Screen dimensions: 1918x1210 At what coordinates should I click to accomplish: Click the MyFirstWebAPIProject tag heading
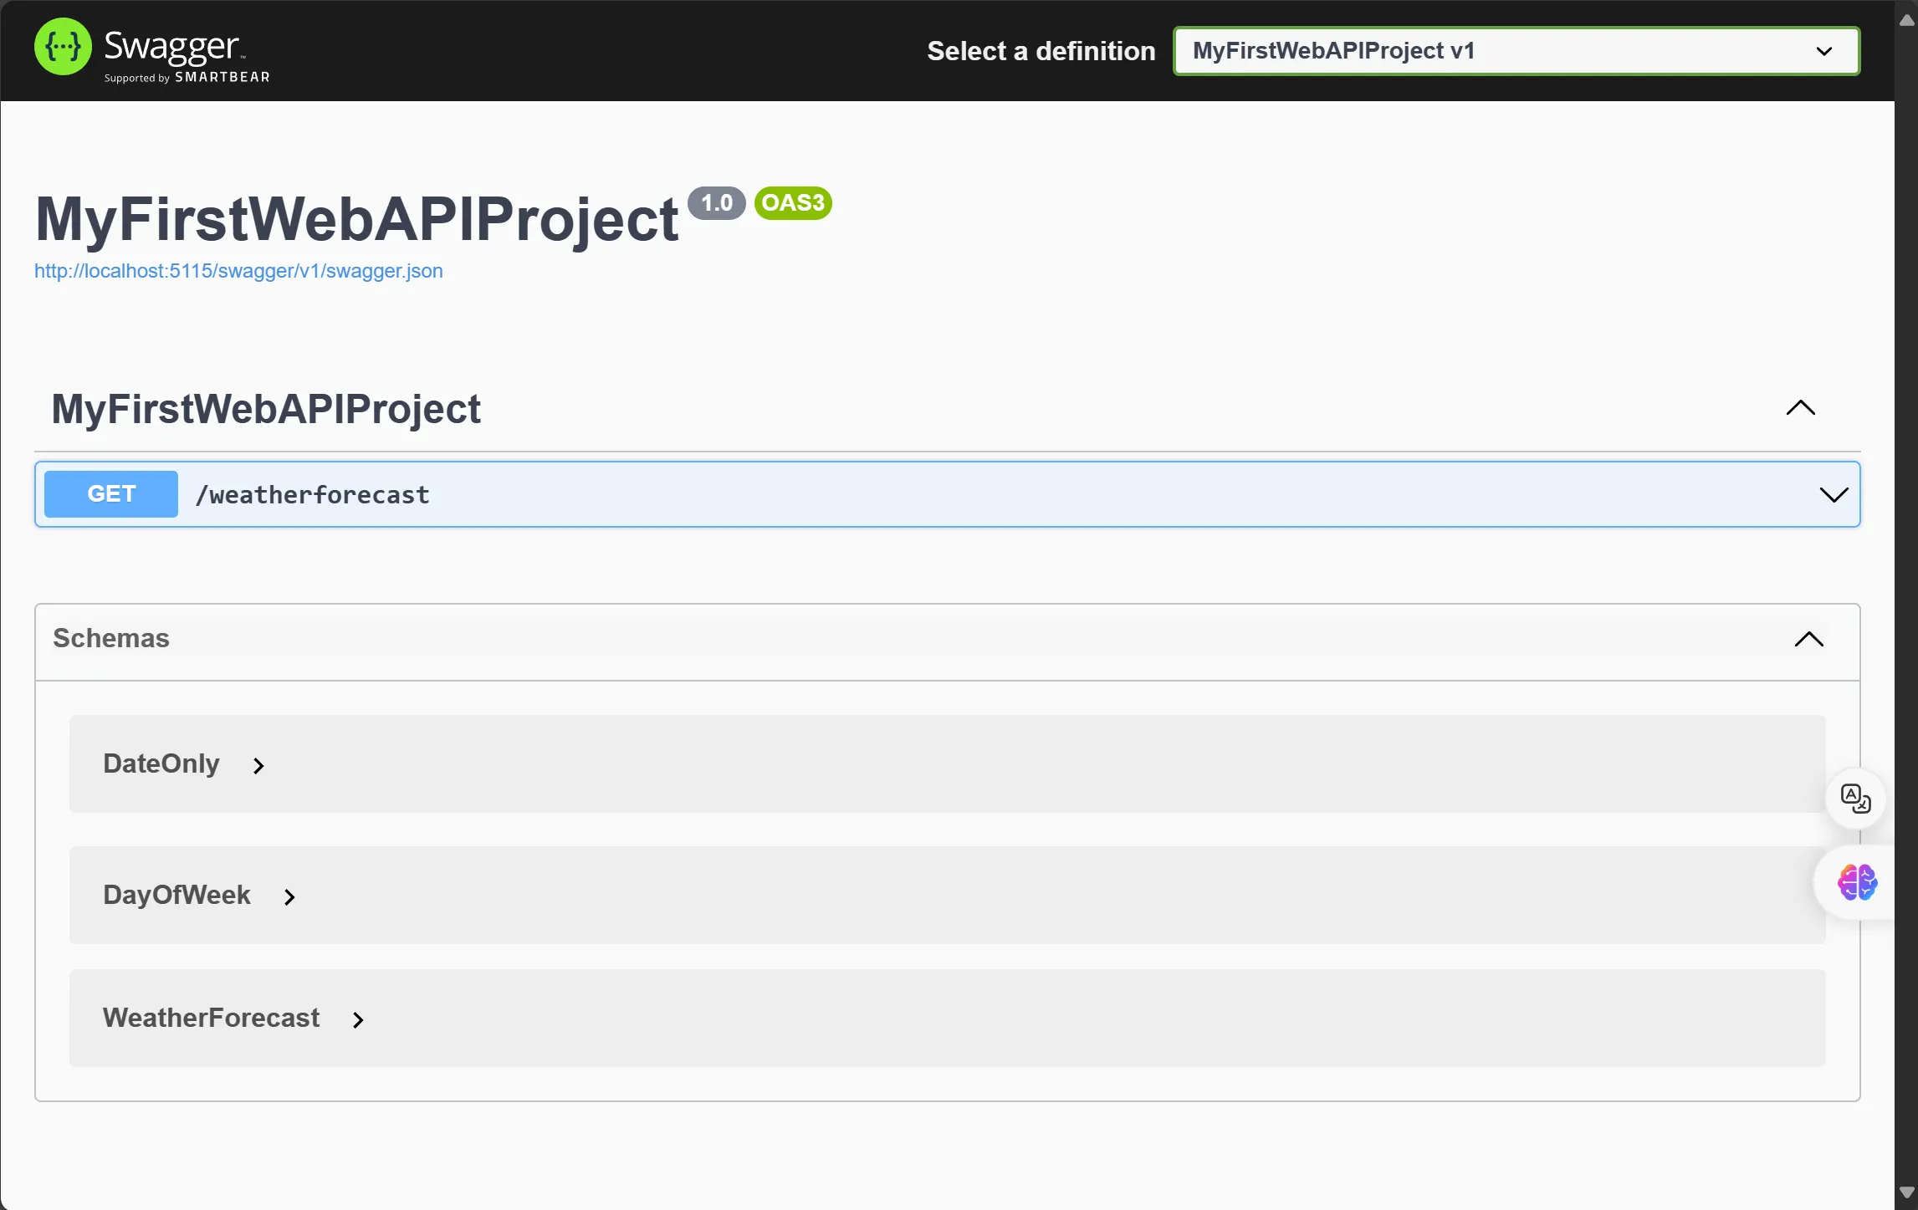(x=266, y=409)
